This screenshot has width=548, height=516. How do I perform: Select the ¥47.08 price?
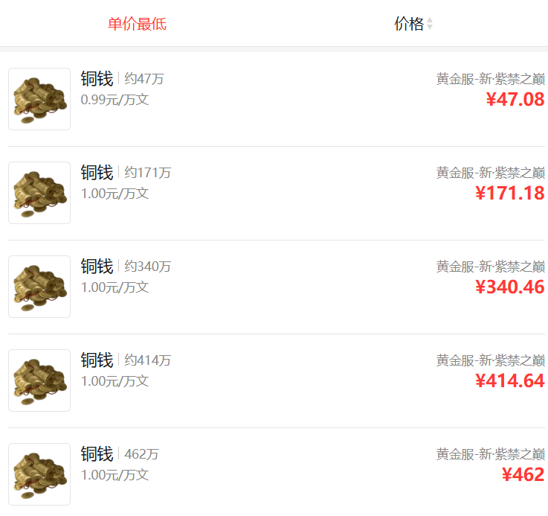click(x=515, y=100)
